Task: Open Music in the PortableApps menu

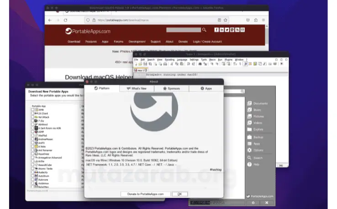Action: [254, 110]
